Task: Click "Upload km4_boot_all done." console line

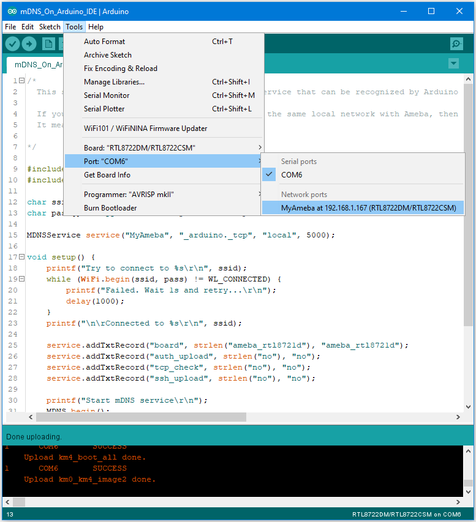Action: [x=85, y=457]
